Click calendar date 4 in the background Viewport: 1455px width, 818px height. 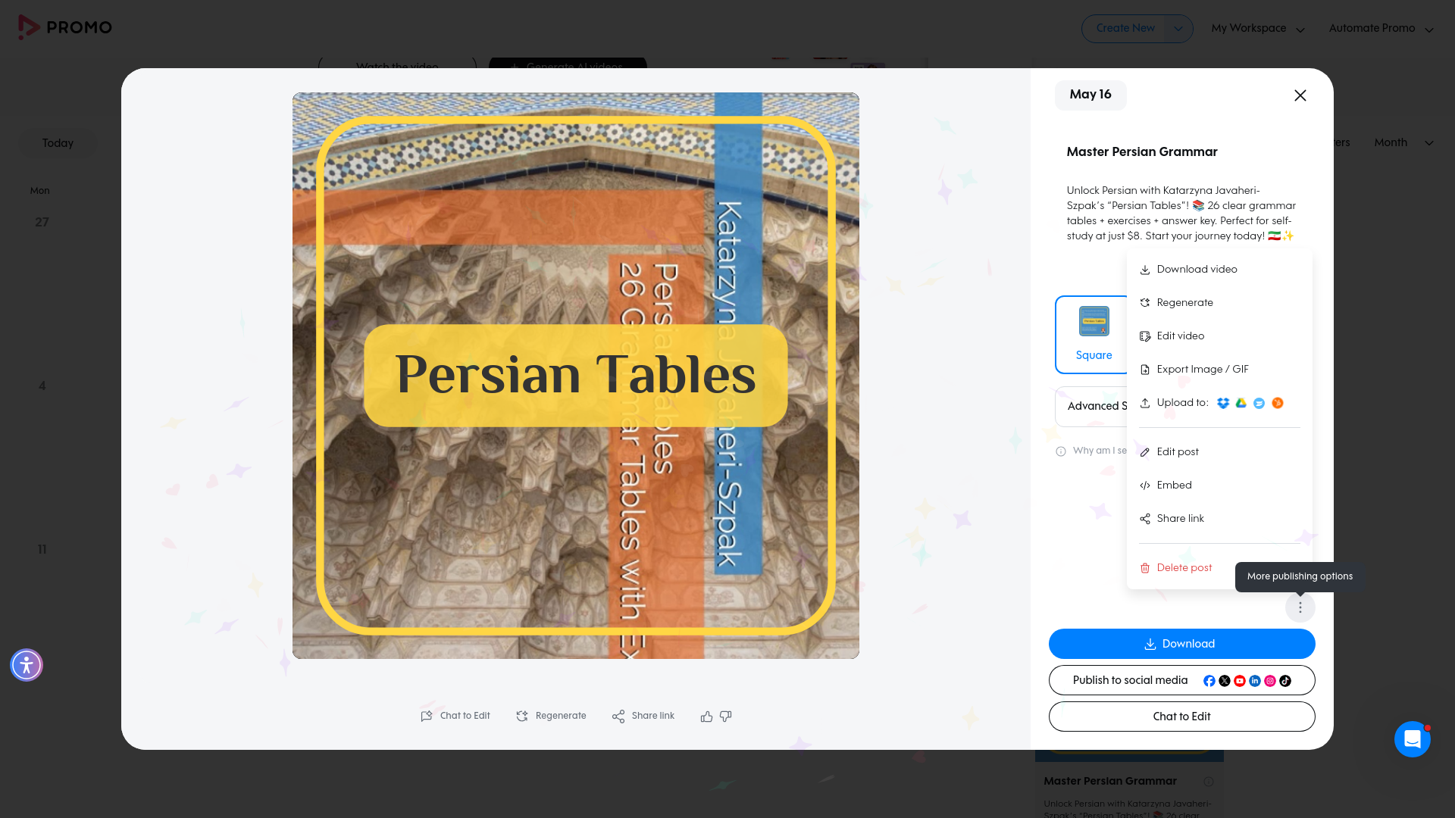click(42, 386)
